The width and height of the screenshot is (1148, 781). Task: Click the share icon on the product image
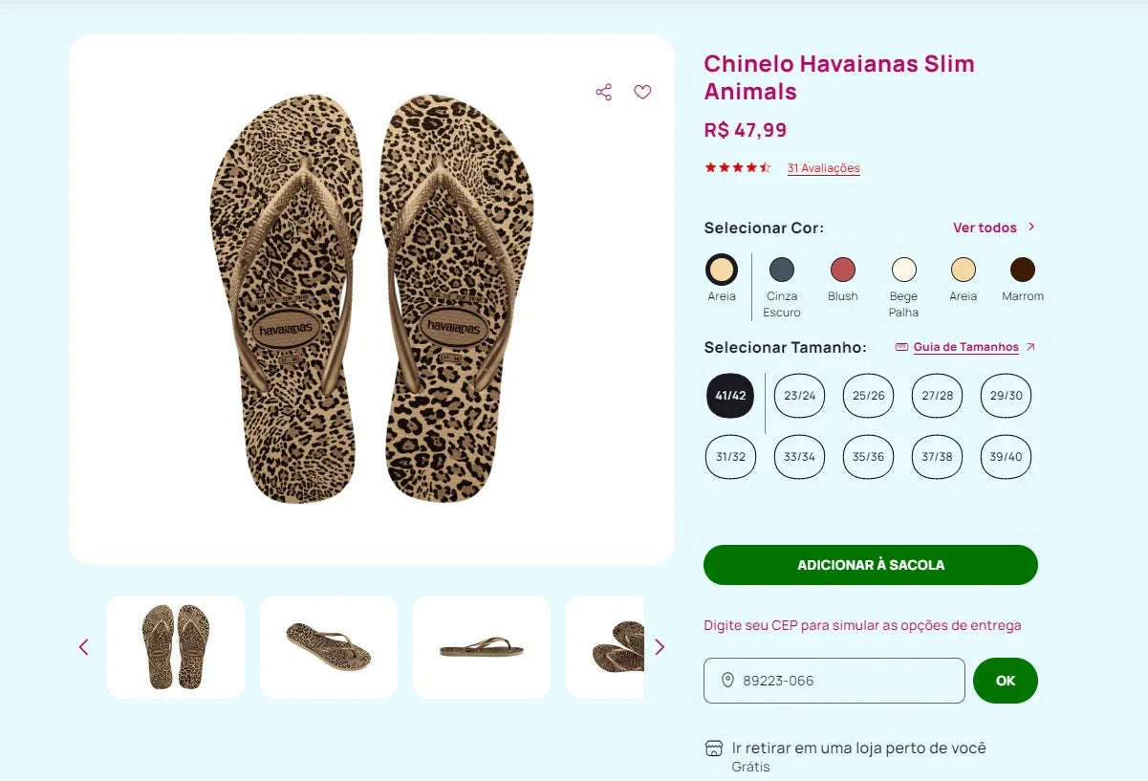(603, 92)
